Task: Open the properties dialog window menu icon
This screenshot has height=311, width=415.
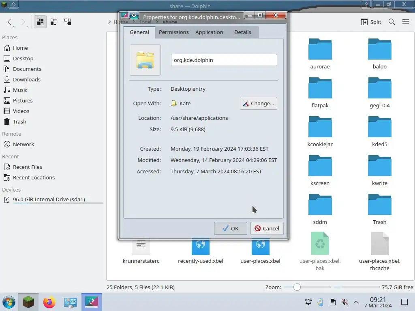Action: [x=124, y=15]
